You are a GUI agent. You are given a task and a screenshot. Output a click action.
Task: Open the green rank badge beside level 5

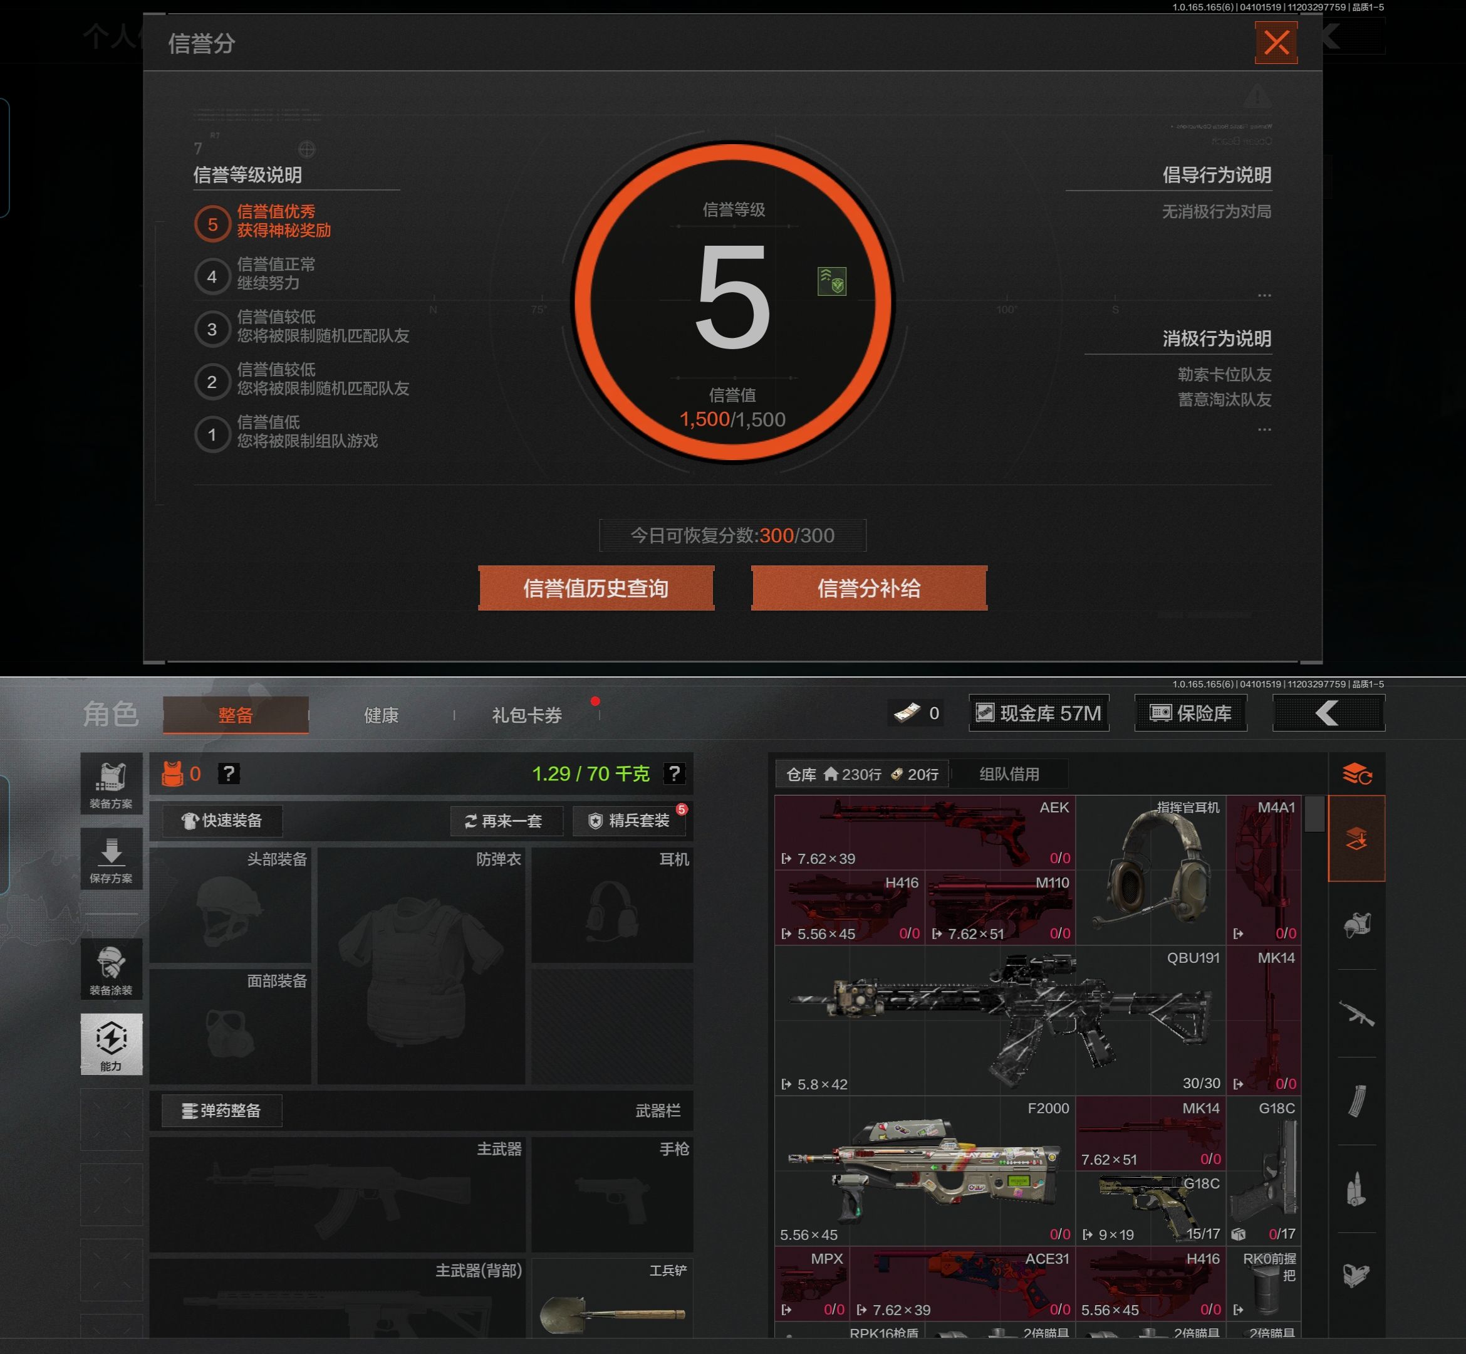831,281
